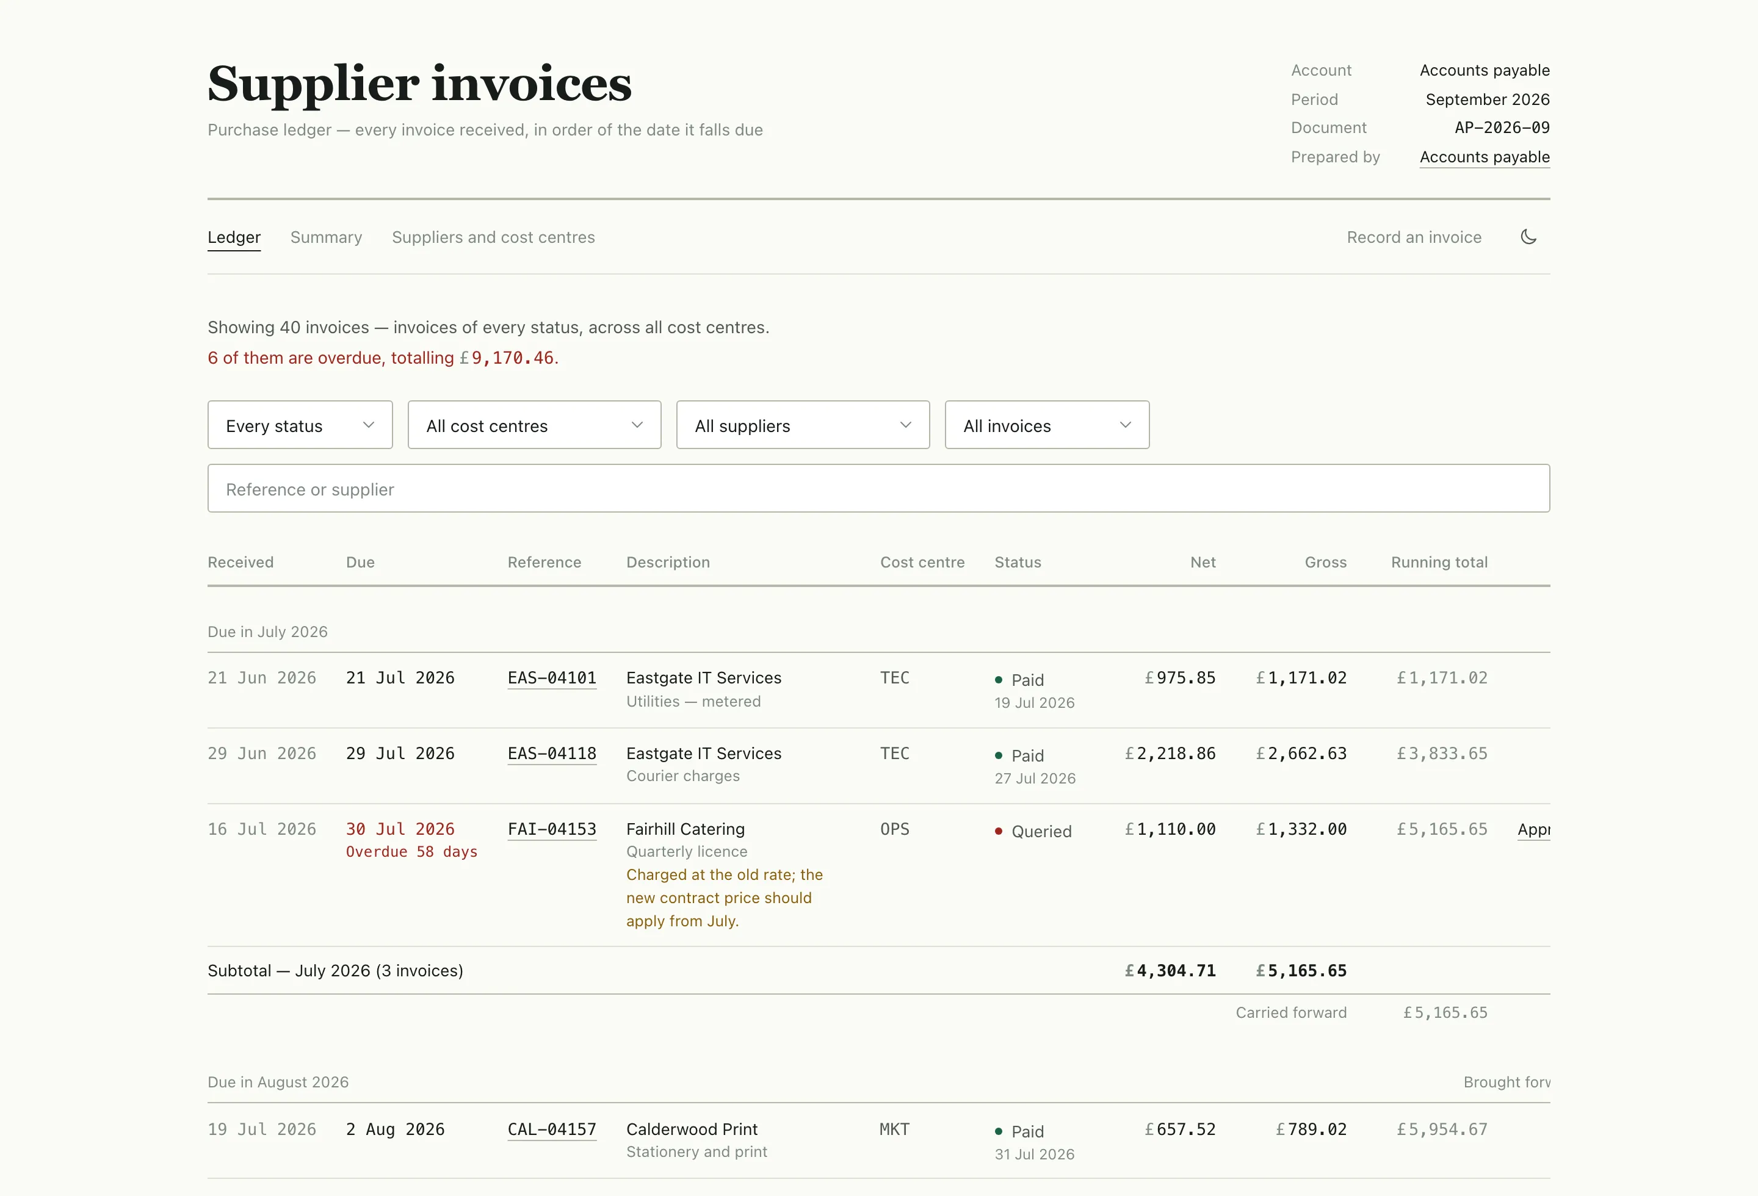Select the Received column header
Viewport: 1758px width, 1196px height.
(x=241, y=563)
